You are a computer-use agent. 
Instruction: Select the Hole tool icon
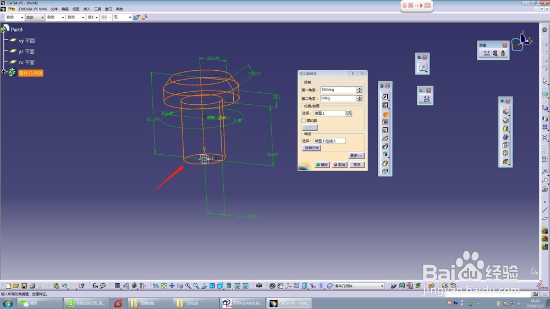coord(385,130)
